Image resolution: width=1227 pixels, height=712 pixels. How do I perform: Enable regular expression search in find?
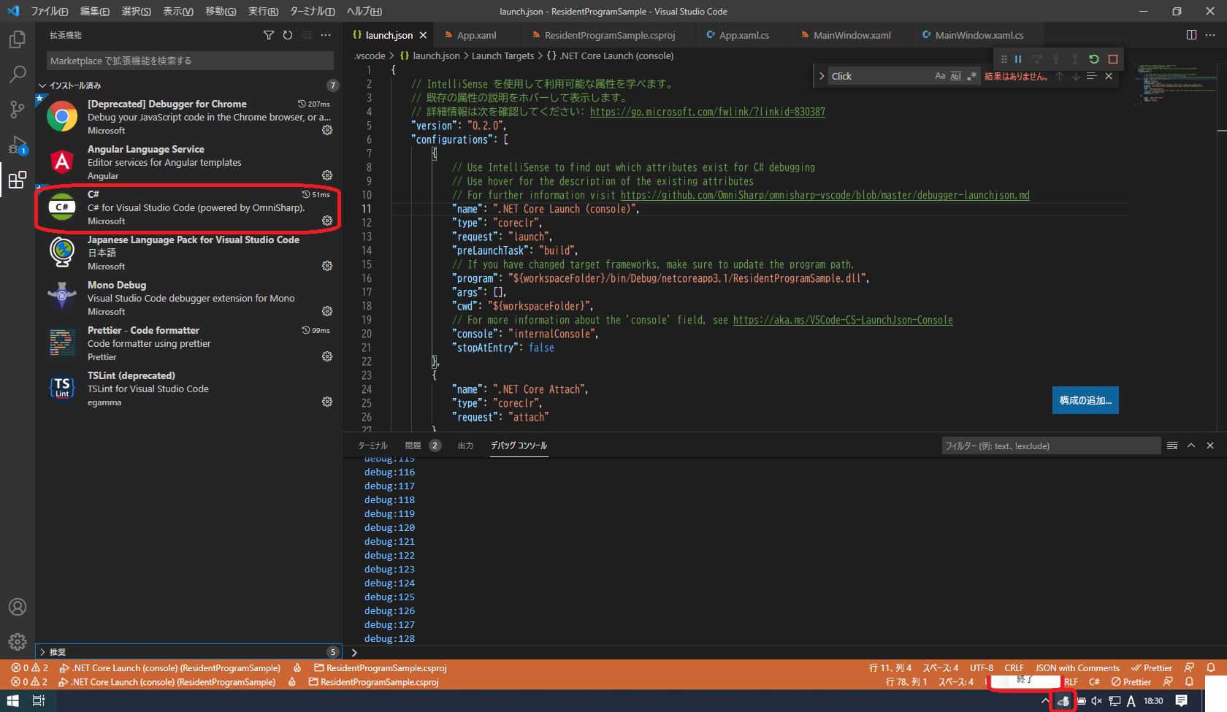(x=971, y=76)
